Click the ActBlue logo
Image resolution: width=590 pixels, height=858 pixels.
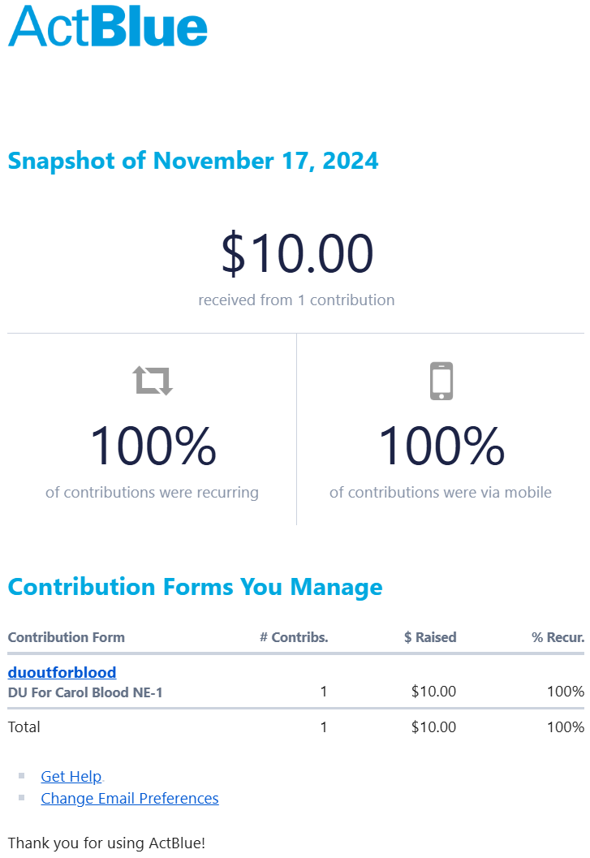(108, 26)
